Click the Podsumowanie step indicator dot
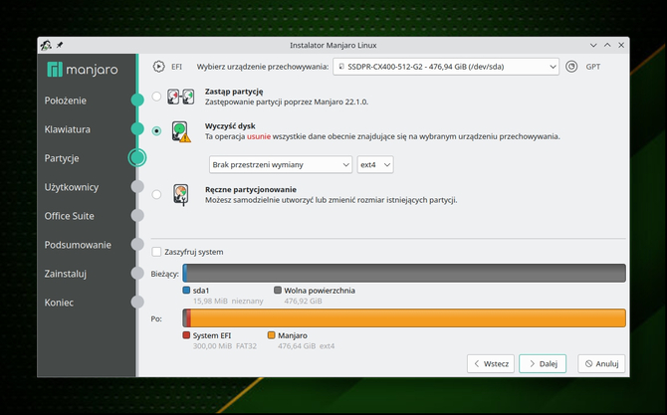The height and width of the screenshot is (415, 667). click(137, 245)
